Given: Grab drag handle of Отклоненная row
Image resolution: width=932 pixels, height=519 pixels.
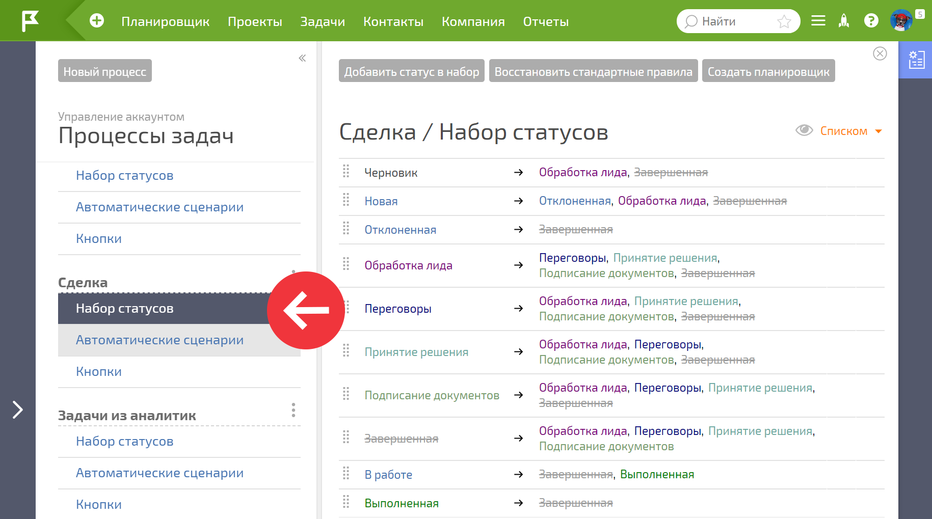Looking at the screenshot, I should click(346, 228).
